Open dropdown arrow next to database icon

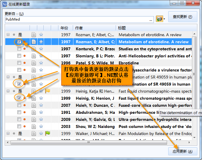click(x=164, y=19)
